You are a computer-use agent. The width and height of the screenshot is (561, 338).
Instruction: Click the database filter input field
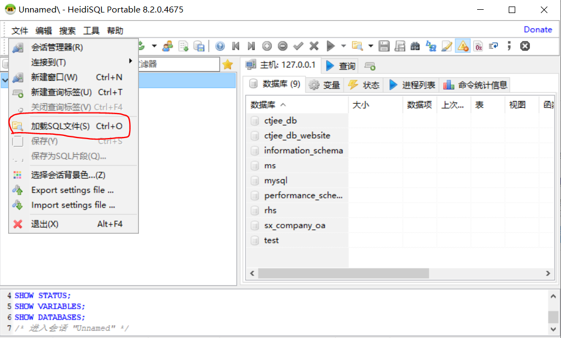pos(179,64)
